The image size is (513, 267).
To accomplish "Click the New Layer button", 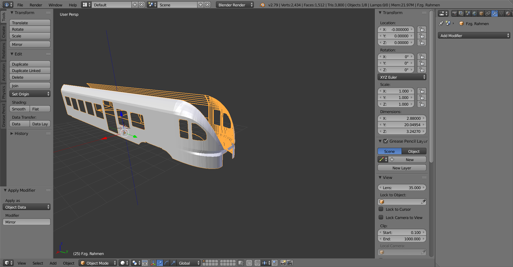I will [402, 168].
